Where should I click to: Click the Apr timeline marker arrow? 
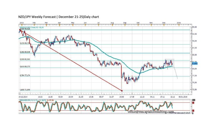59,25
